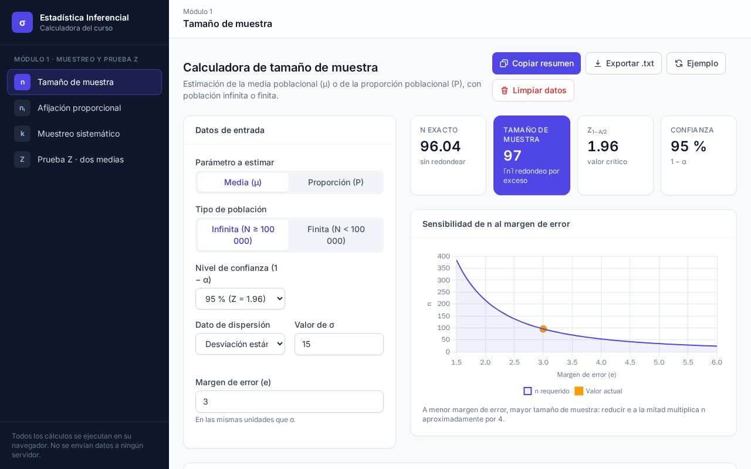This screenshot has height=469, width=751.
Task: Click the download icon in Exportar .txt
Action: point(598,63)
